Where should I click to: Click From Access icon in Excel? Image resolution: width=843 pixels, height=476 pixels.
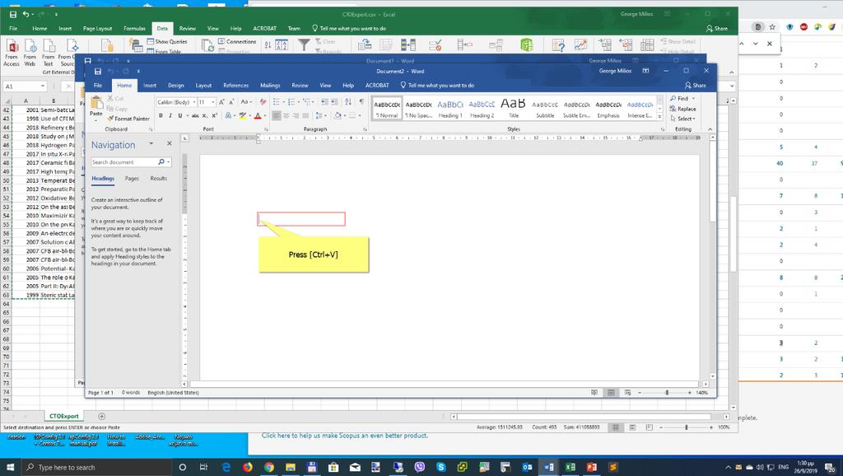tap(12, 52)
